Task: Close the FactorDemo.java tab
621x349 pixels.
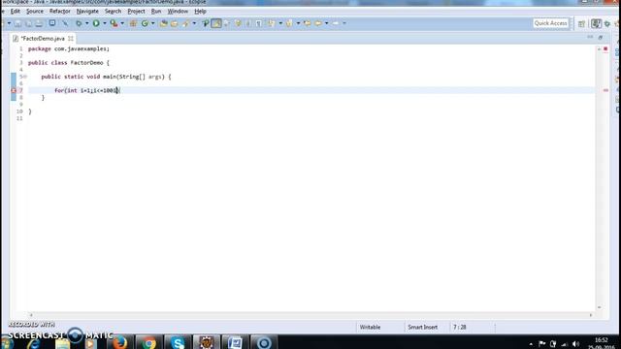Action: click(71, 39)
